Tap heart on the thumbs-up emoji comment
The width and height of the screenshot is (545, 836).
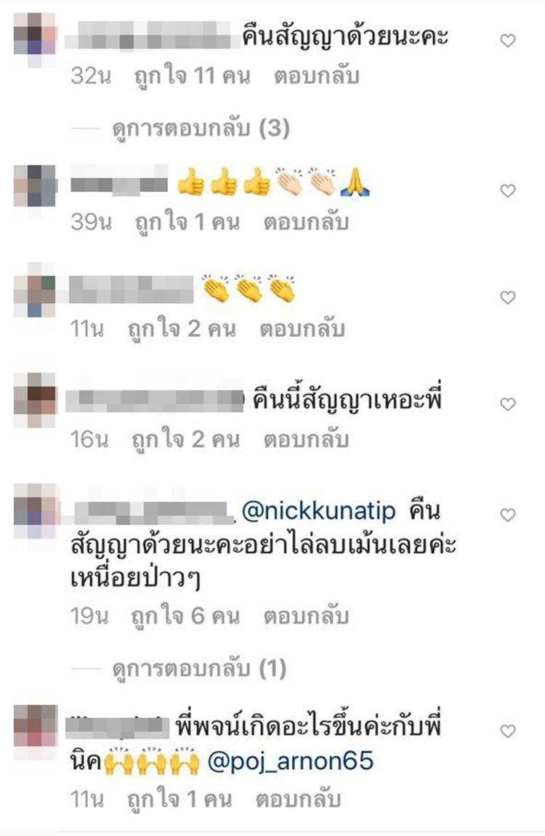(x=508, y=191)
